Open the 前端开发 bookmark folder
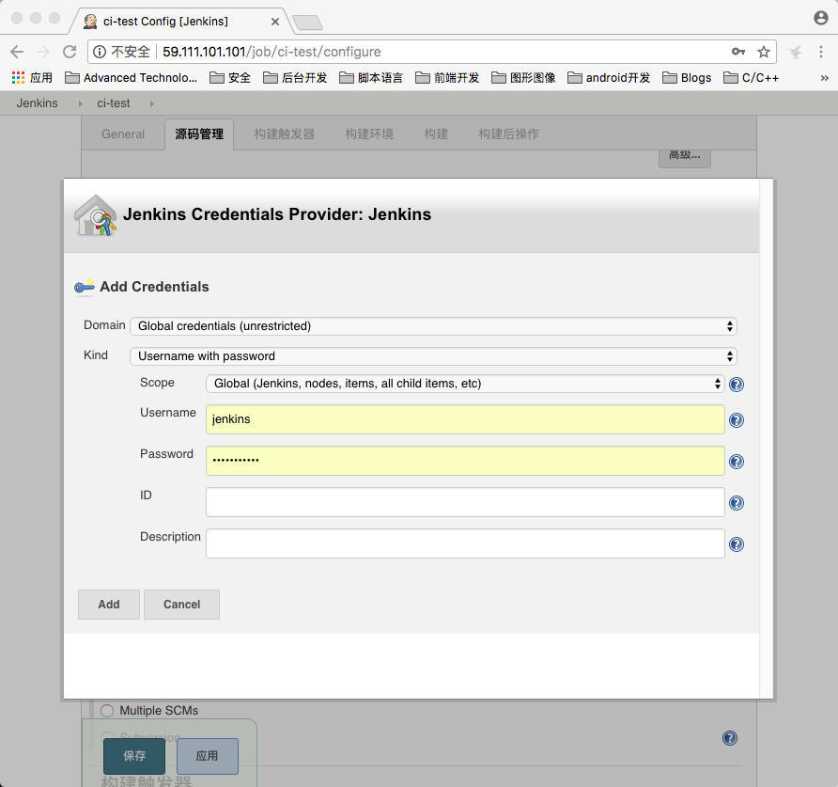Image resolution: width=838 pixels, height=787 pixels. coord(447,78)
